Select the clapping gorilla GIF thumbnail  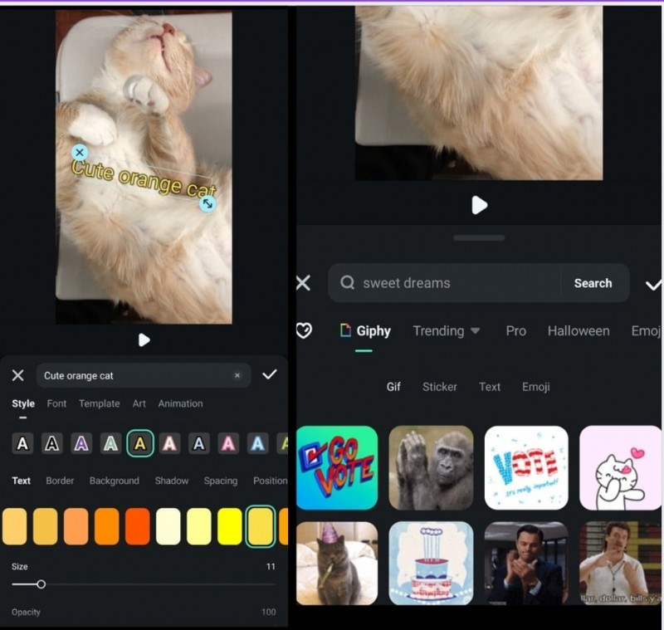[432, 467]
